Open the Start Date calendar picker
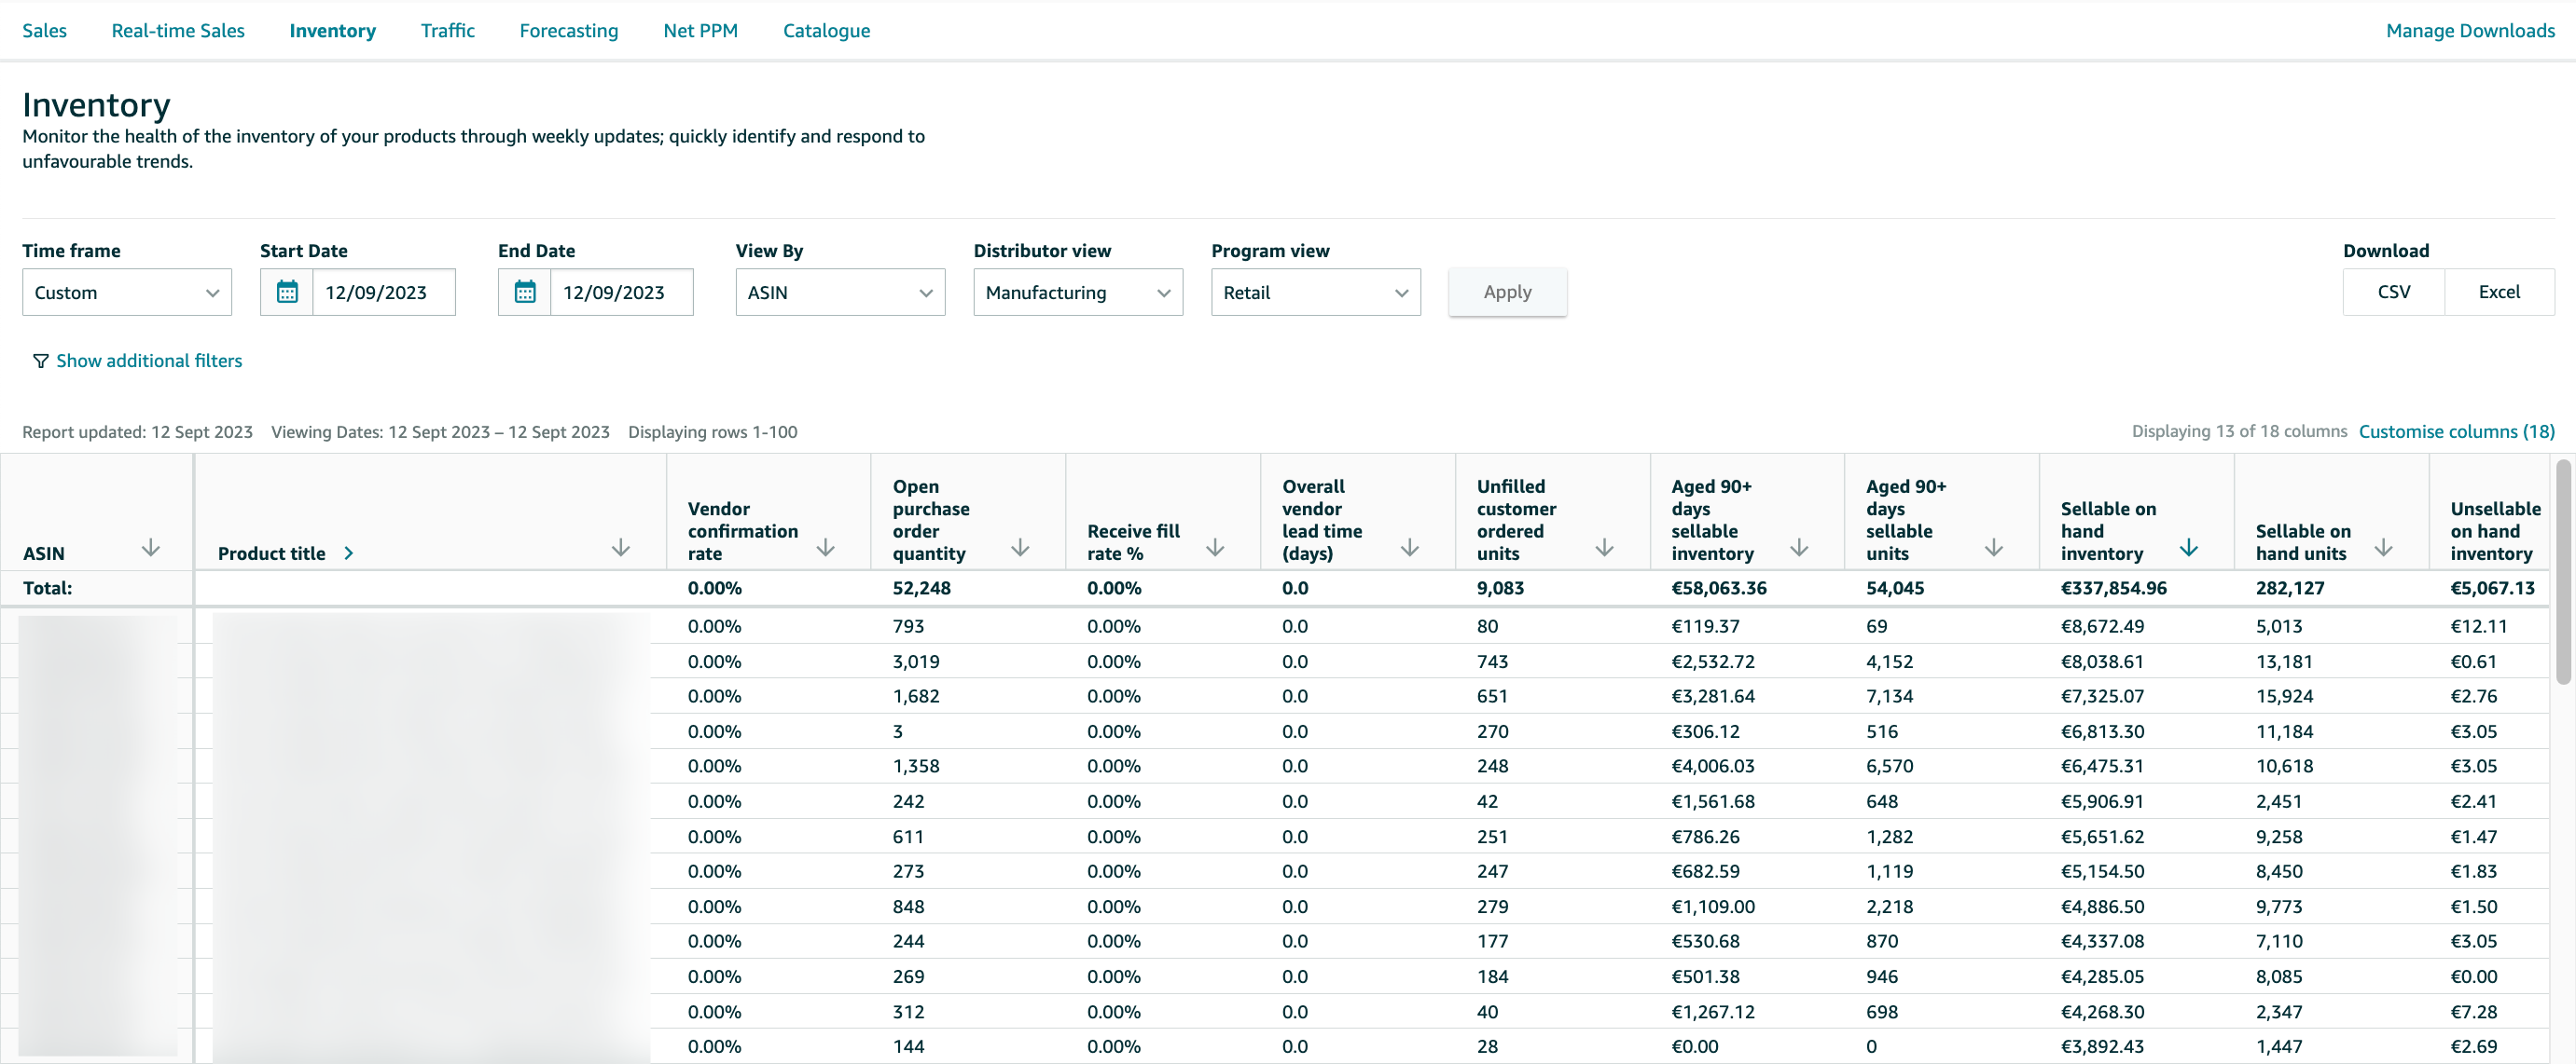2576x1064 pixels. point(287,292)
